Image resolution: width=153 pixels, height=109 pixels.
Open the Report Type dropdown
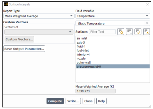39,16
